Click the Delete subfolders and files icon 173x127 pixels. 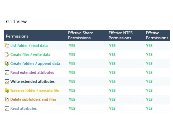(x=7, y=99)
